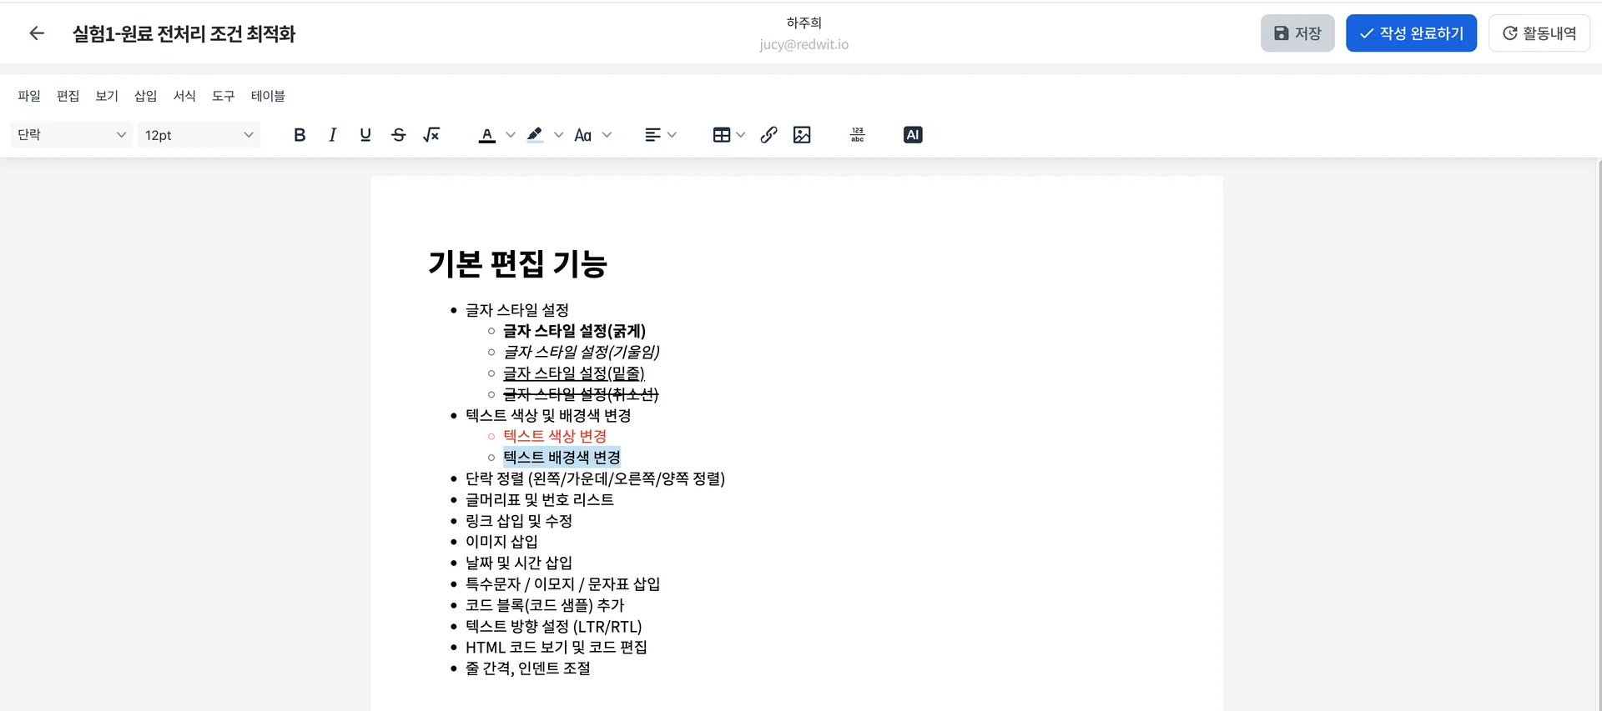Click the red text 텍스트 색상 변경
The width and height of the screenshot is (1602, 711).
coord(555,436)
